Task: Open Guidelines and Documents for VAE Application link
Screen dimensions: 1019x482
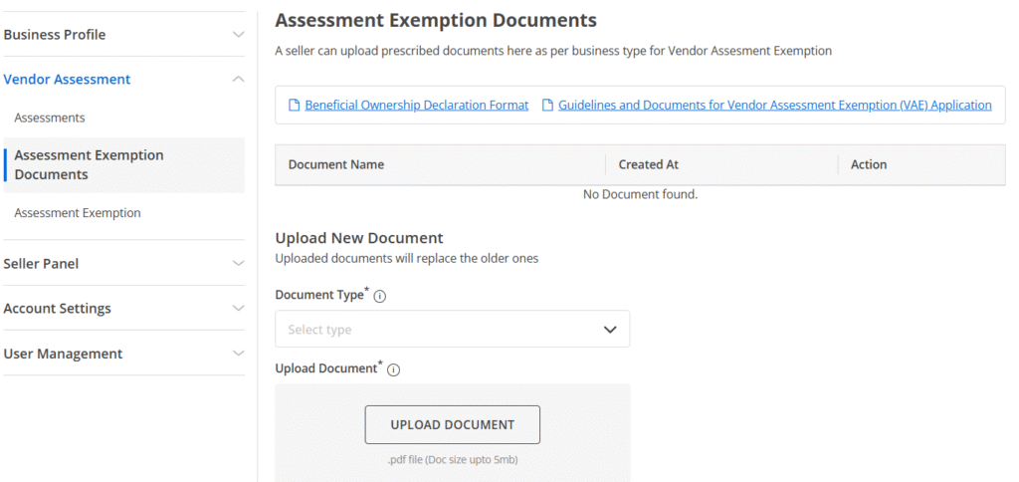Action: (x=774, y=105)
